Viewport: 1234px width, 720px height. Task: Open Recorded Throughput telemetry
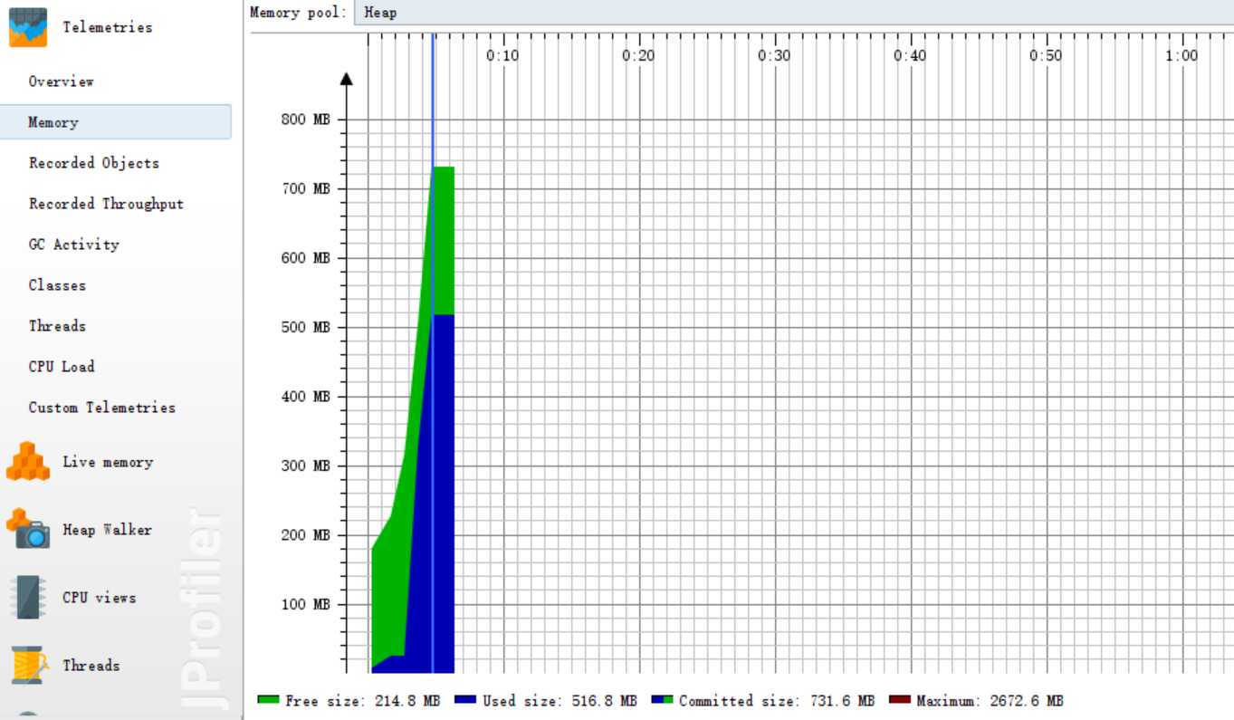point(106,204)
